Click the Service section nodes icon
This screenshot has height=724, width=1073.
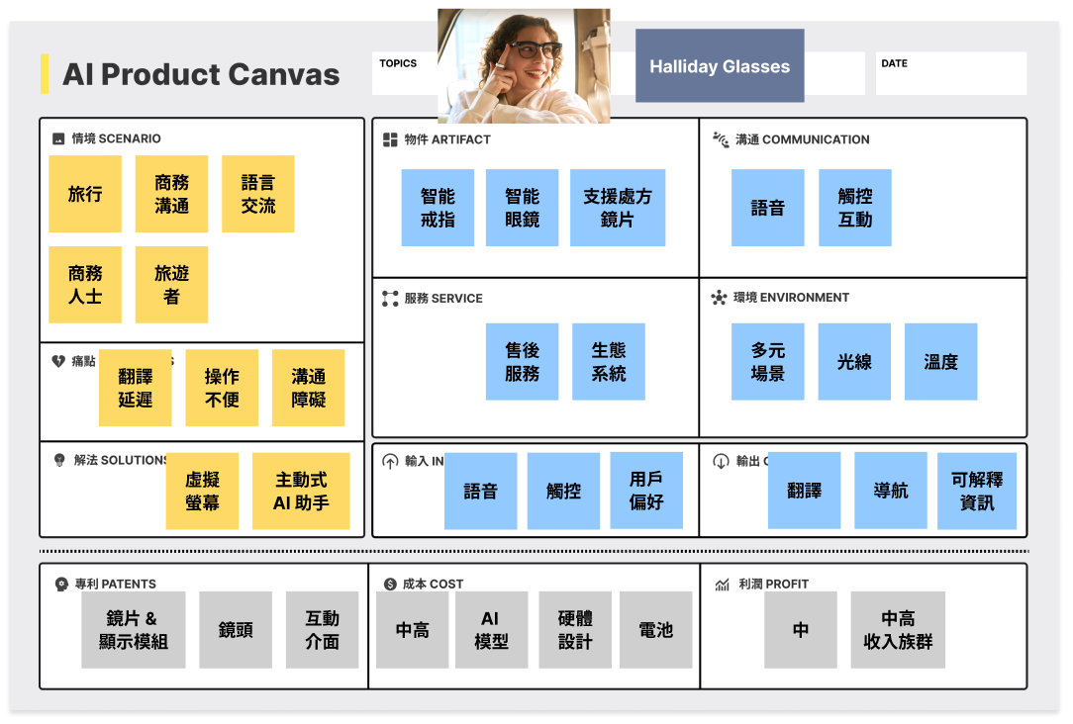(390, 298)
